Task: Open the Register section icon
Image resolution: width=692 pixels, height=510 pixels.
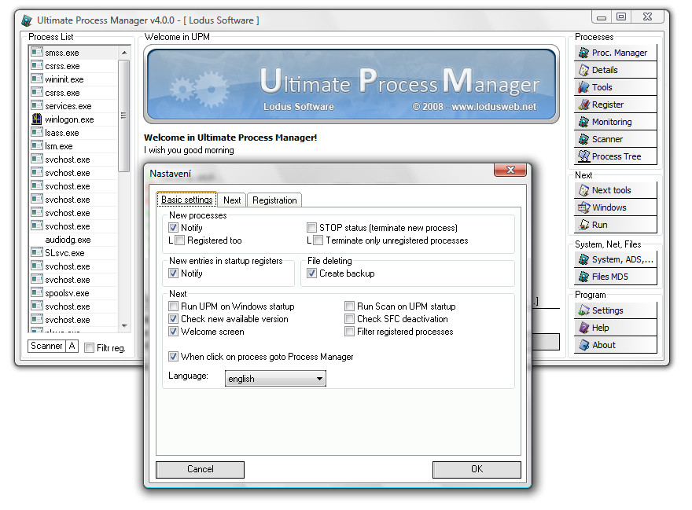Action: coord(583,105)
